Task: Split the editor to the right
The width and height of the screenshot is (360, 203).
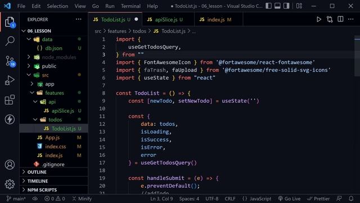Action: click(x=340, y=19)
